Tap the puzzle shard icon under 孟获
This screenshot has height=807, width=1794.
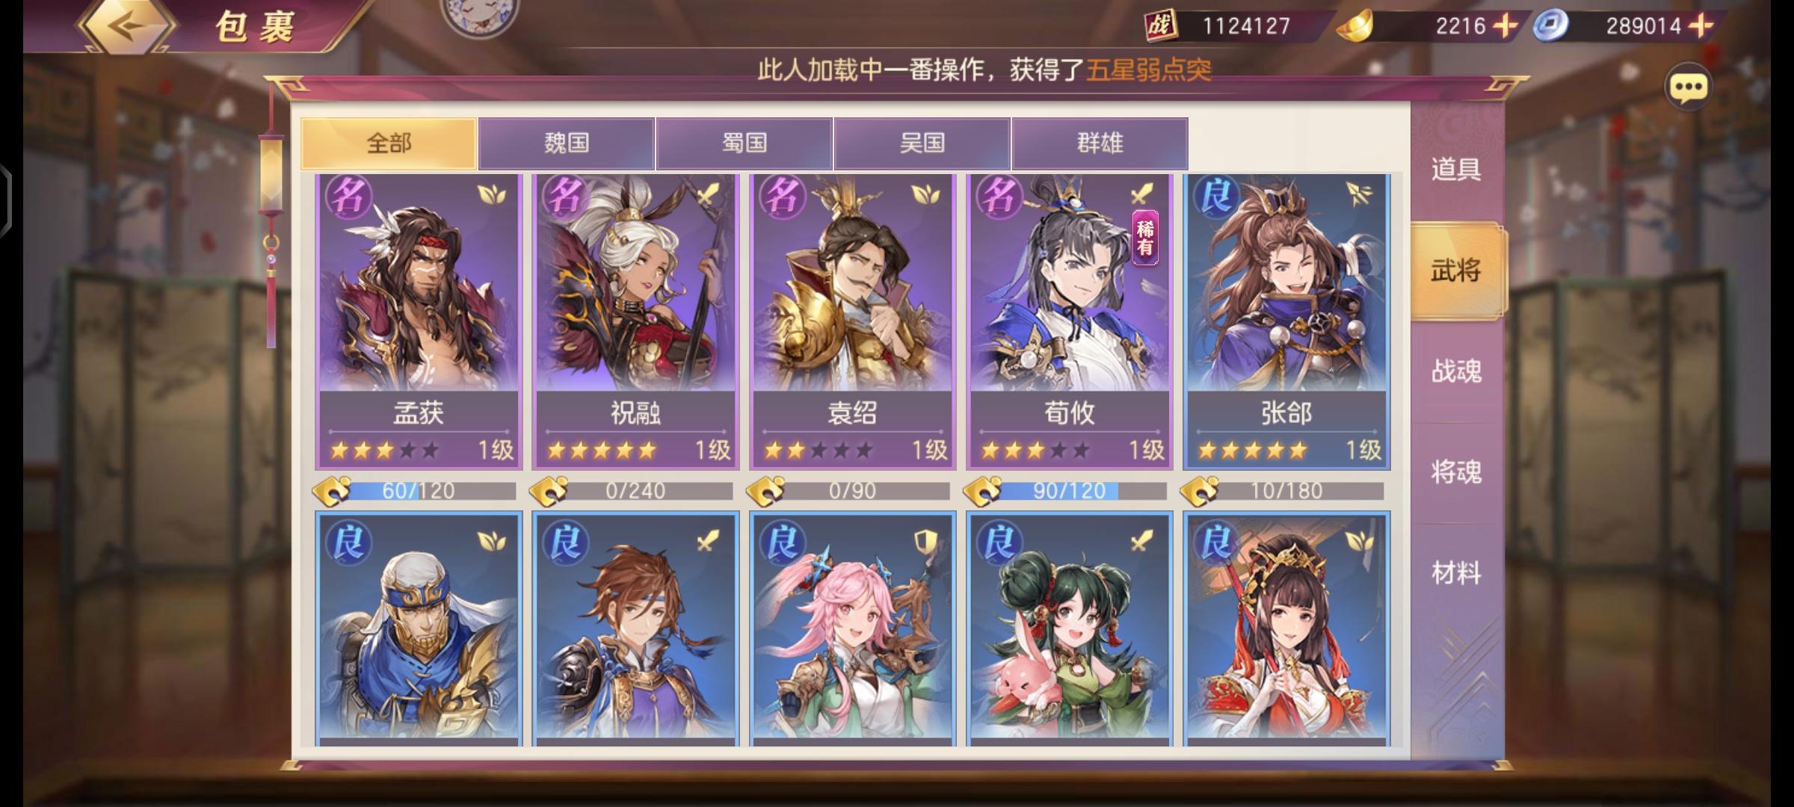331,491
